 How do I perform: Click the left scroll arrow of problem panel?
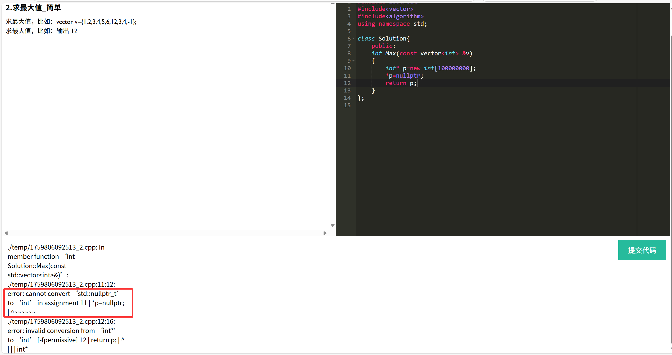click(6, 233)
